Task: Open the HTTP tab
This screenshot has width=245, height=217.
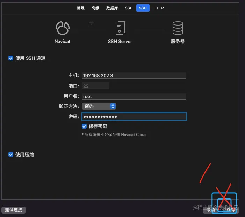Action: 158,8
